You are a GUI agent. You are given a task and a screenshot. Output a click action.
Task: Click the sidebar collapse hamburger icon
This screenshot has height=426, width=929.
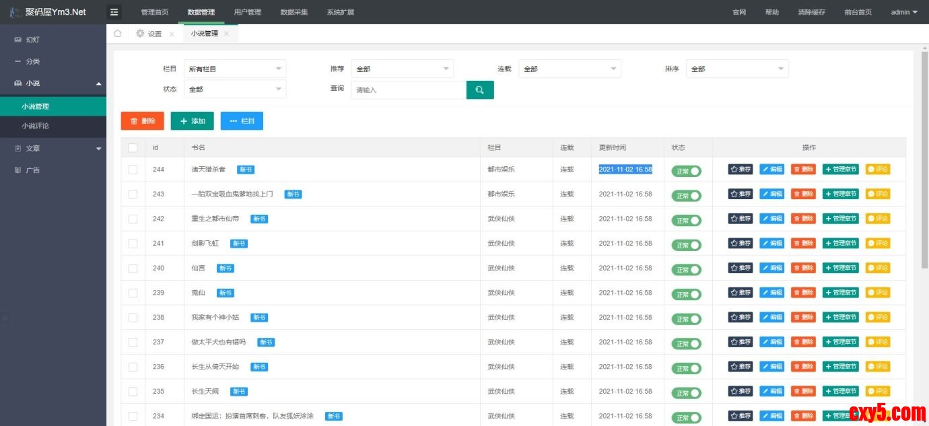[x=114, y=12]
